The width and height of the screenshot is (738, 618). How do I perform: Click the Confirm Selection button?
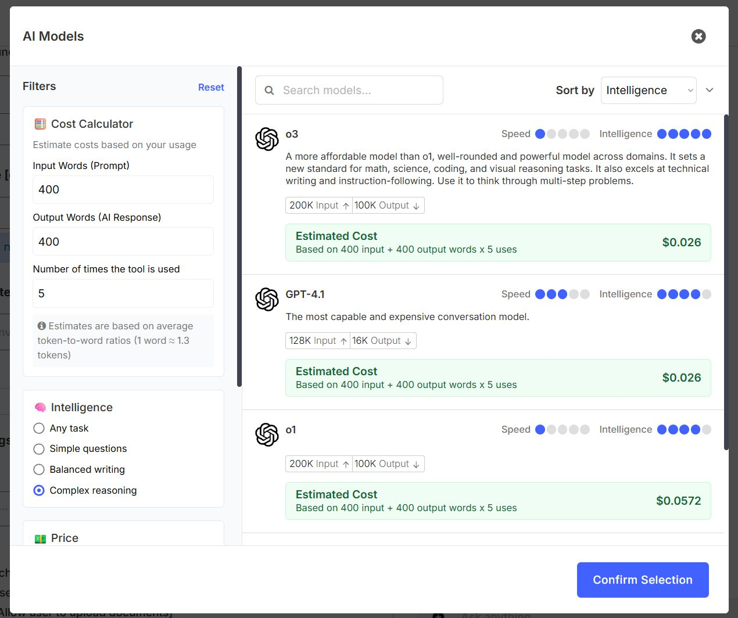pos(642,580)
